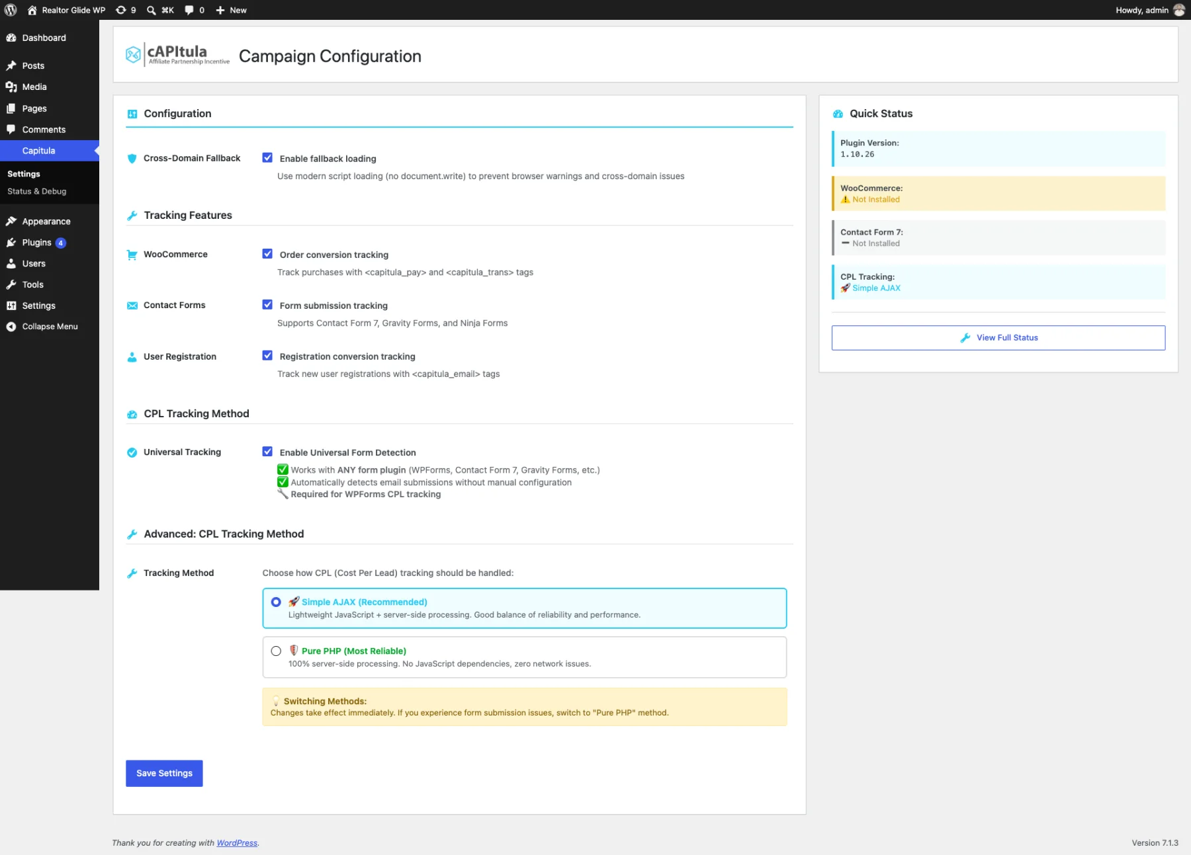This screenshot has height=855, width=1191.
Task: Click the Realtor Glide WP site name
Action: pyautogui.click(x=73, y=10)
